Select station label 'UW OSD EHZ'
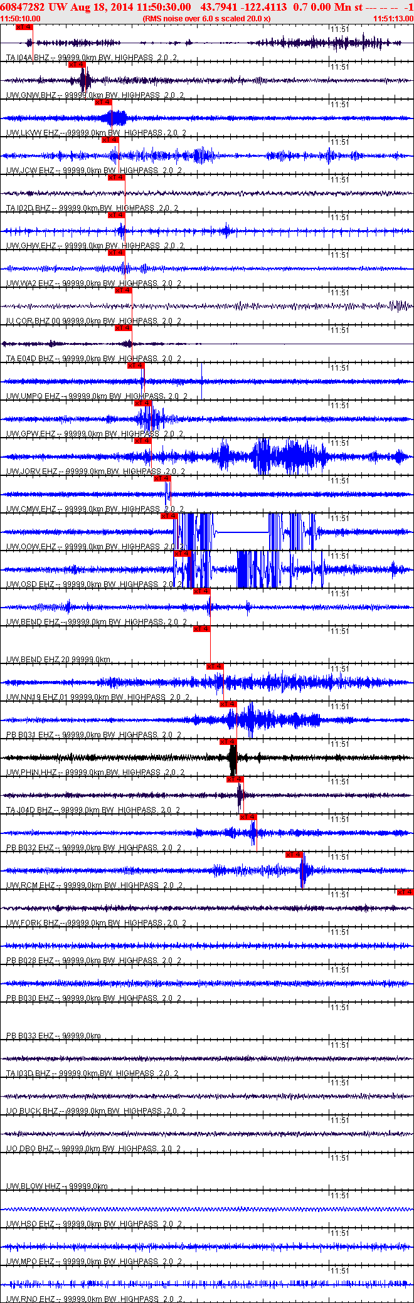Viewport: 414px width, 1303px height. click(30, 584)
